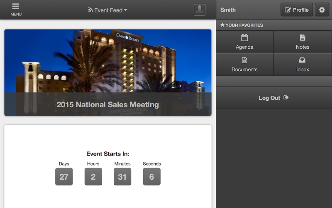Click the Documents file icon
Image resolution: width=332 pixels, height=208 pixels.
point(244,60)
